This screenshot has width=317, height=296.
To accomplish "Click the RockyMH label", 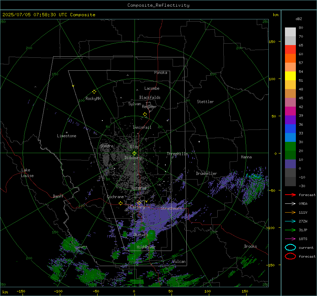I will coord(93,99).
